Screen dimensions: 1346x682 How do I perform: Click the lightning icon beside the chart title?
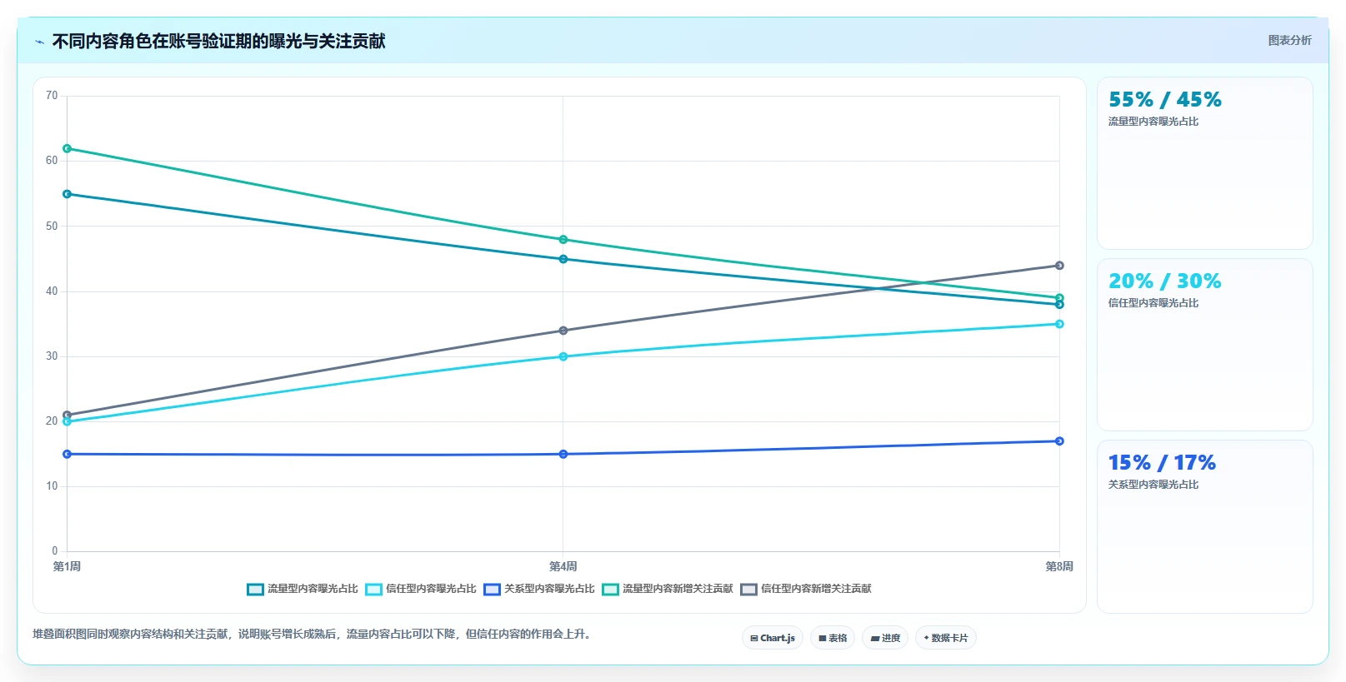[39, 42]
